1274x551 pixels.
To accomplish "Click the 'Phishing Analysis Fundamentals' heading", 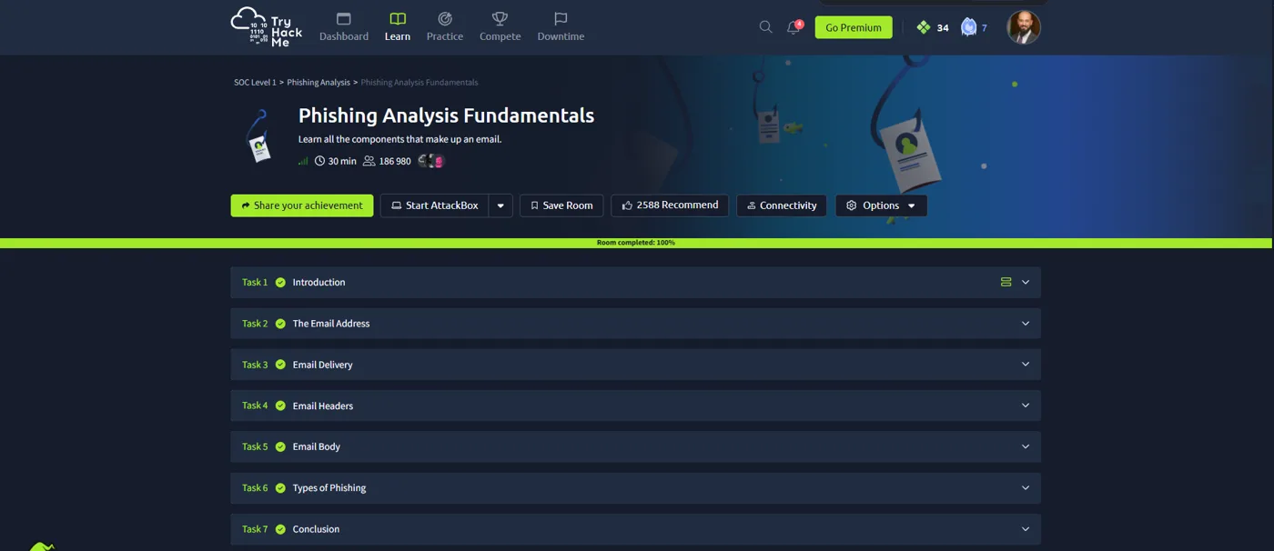I will [446, 115].
